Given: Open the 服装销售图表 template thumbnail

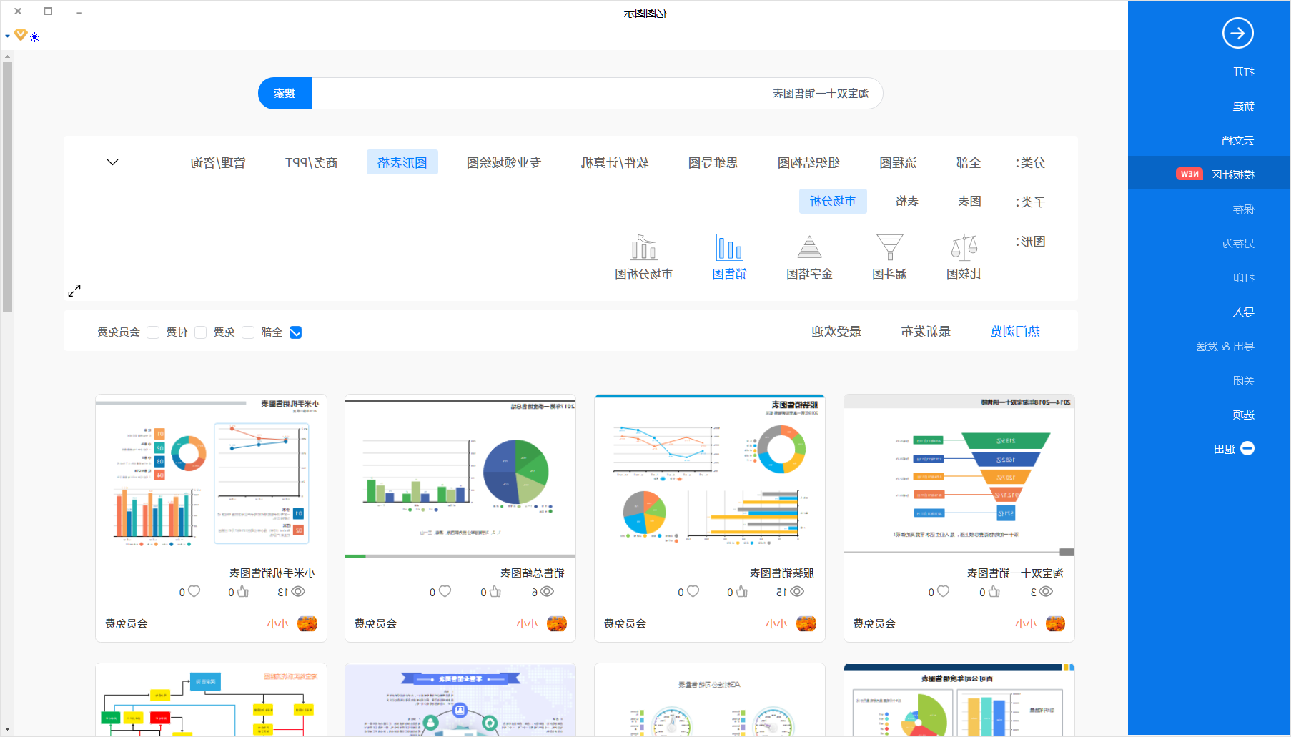Looking at the screenshot, I should 710,476.
